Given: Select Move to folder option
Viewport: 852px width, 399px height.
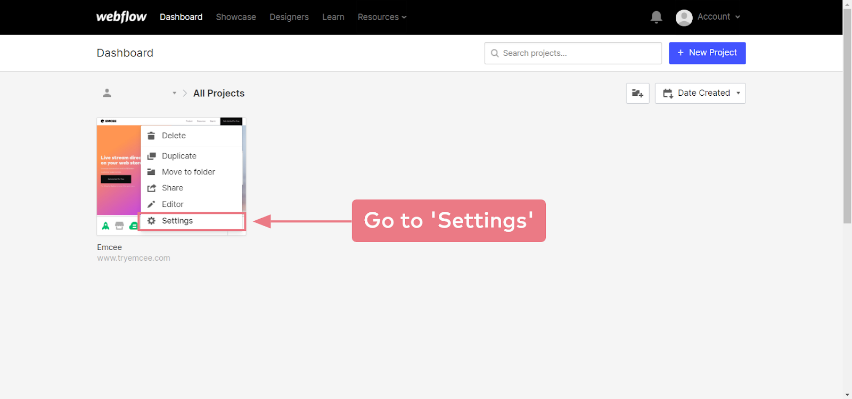Looking at the screenshot, I should click(x=188, y=172).
